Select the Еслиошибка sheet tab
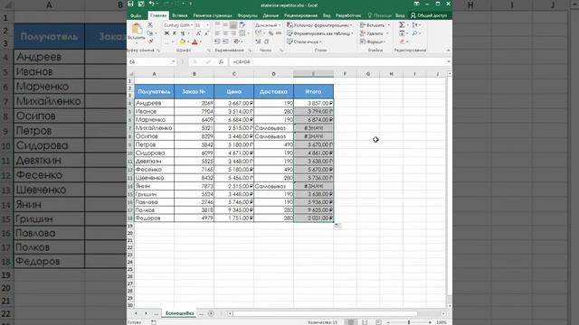Screen dimensions: 579x325 180,313
